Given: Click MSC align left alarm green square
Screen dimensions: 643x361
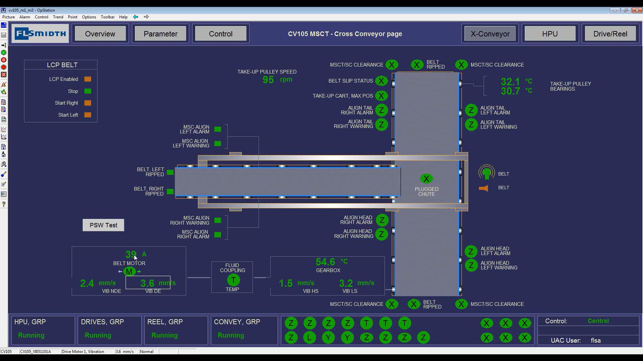Looking at the screenshot, I should coord(218,129).
